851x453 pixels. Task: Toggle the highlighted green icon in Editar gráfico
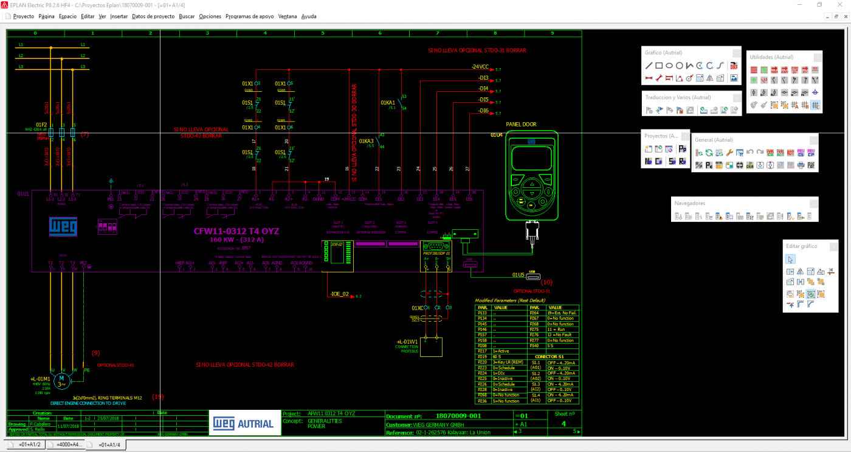811,294
